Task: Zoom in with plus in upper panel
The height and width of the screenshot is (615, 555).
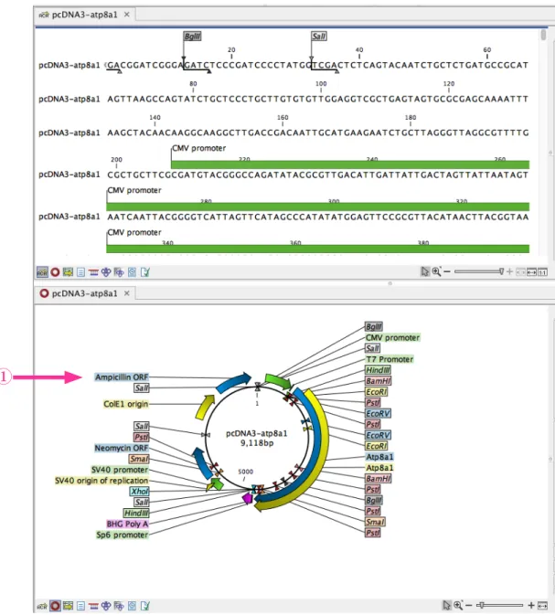Action: (509, 271)
